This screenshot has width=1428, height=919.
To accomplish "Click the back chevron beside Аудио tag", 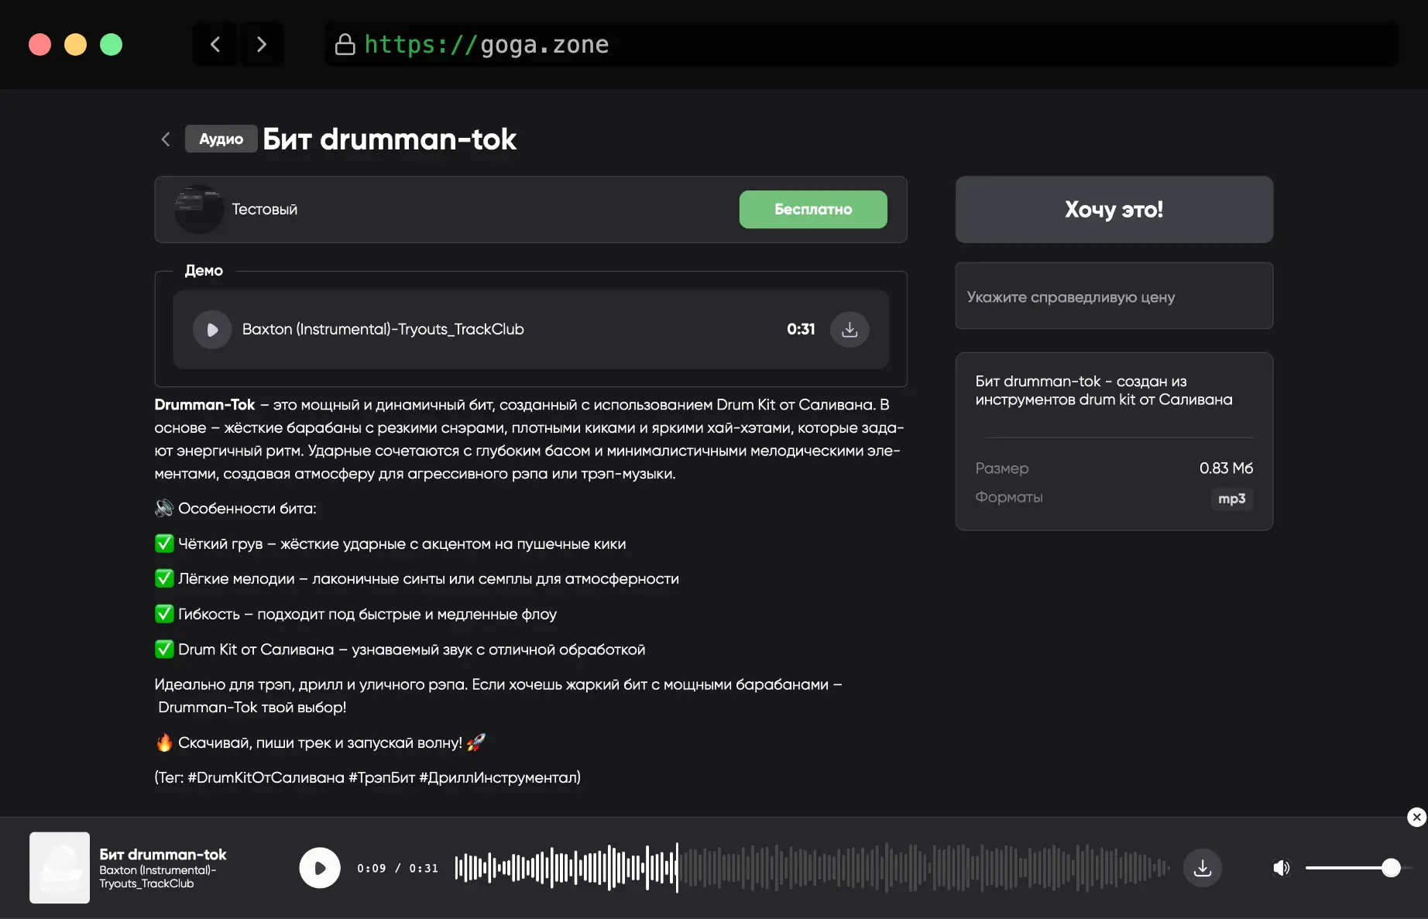I will click(x=165, y=139).
